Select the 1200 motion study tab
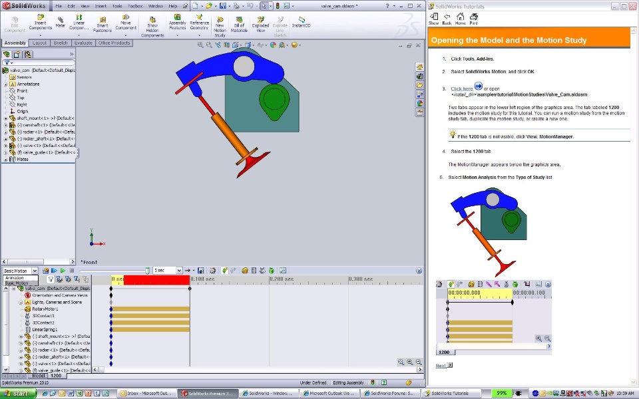 (56, 376)
